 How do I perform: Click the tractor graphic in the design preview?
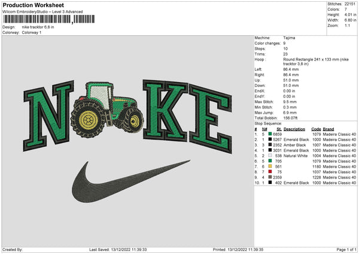107,110
